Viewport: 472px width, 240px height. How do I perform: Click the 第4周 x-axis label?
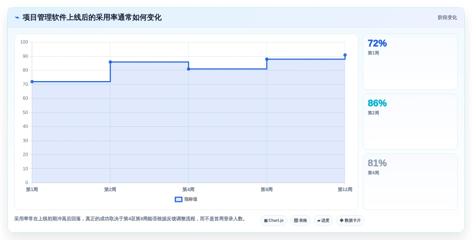[x=189, y=190]
